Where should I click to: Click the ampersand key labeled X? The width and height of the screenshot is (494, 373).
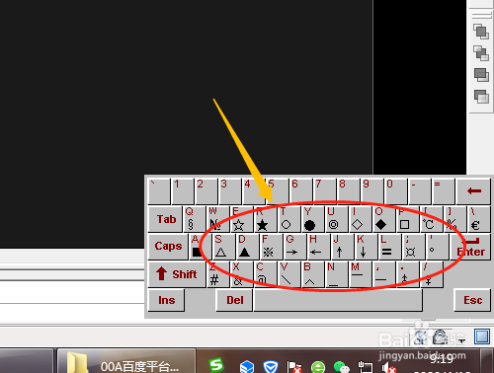[x=241, y=274]
